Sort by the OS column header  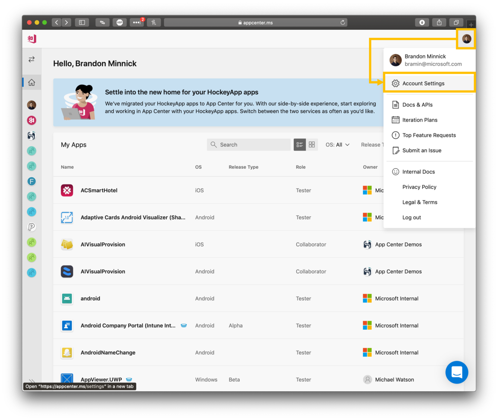[198, 167]
